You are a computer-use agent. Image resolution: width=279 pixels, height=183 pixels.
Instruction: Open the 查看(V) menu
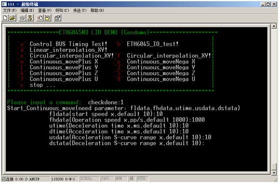click(45, 11)
